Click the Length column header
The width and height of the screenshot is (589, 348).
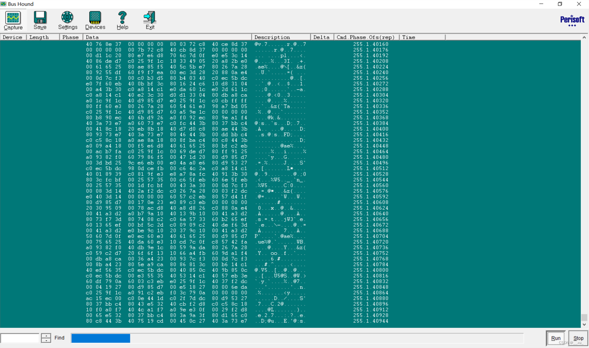coord(43,37)
